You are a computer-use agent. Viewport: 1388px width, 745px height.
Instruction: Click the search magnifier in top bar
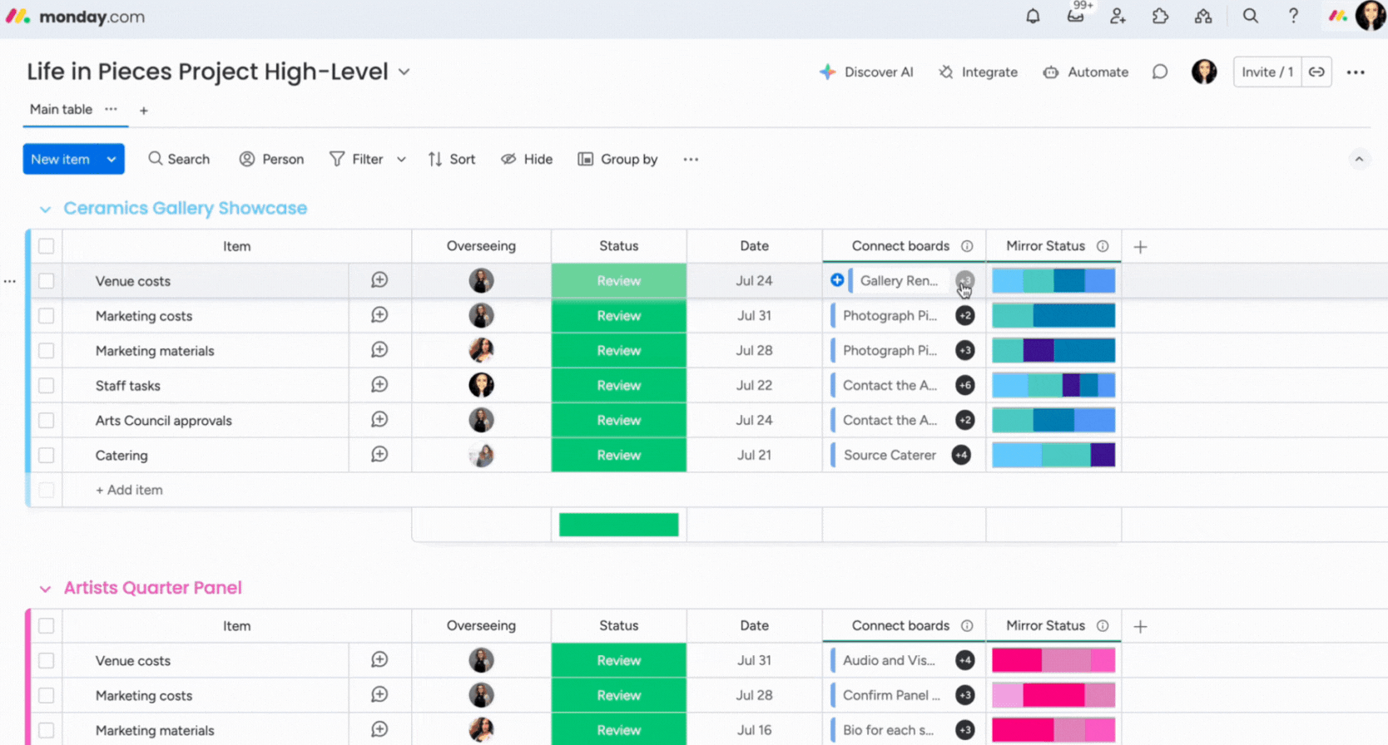click(x=1250, y=16)
